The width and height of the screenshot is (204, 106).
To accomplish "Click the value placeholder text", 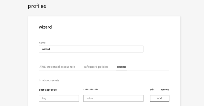I will coord(89,98).
